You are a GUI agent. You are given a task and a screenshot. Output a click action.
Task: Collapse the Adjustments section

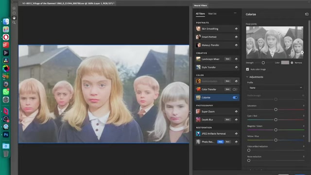247,77
